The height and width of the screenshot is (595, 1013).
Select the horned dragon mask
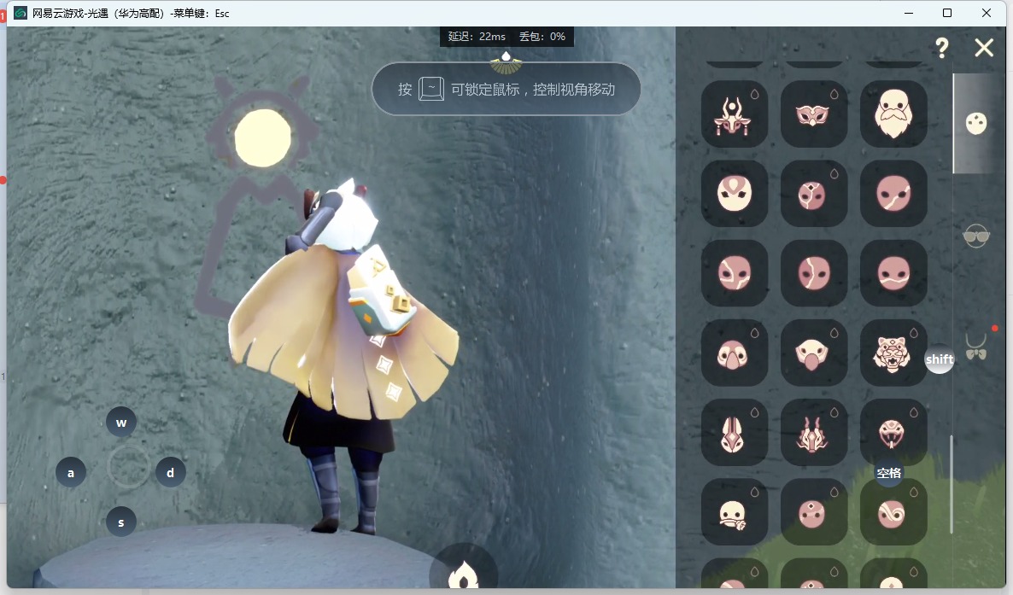814,432
